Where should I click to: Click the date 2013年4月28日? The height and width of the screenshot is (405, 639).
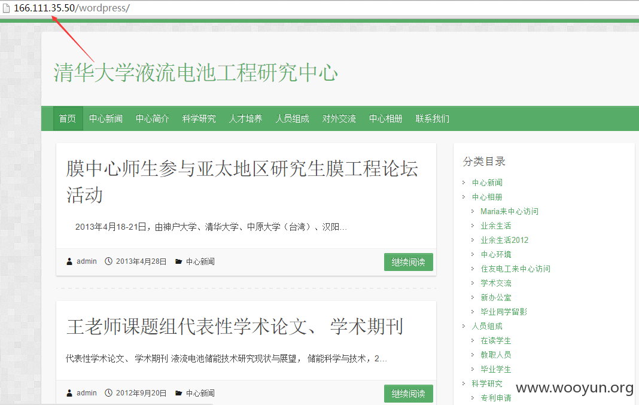tap(141, 261)
